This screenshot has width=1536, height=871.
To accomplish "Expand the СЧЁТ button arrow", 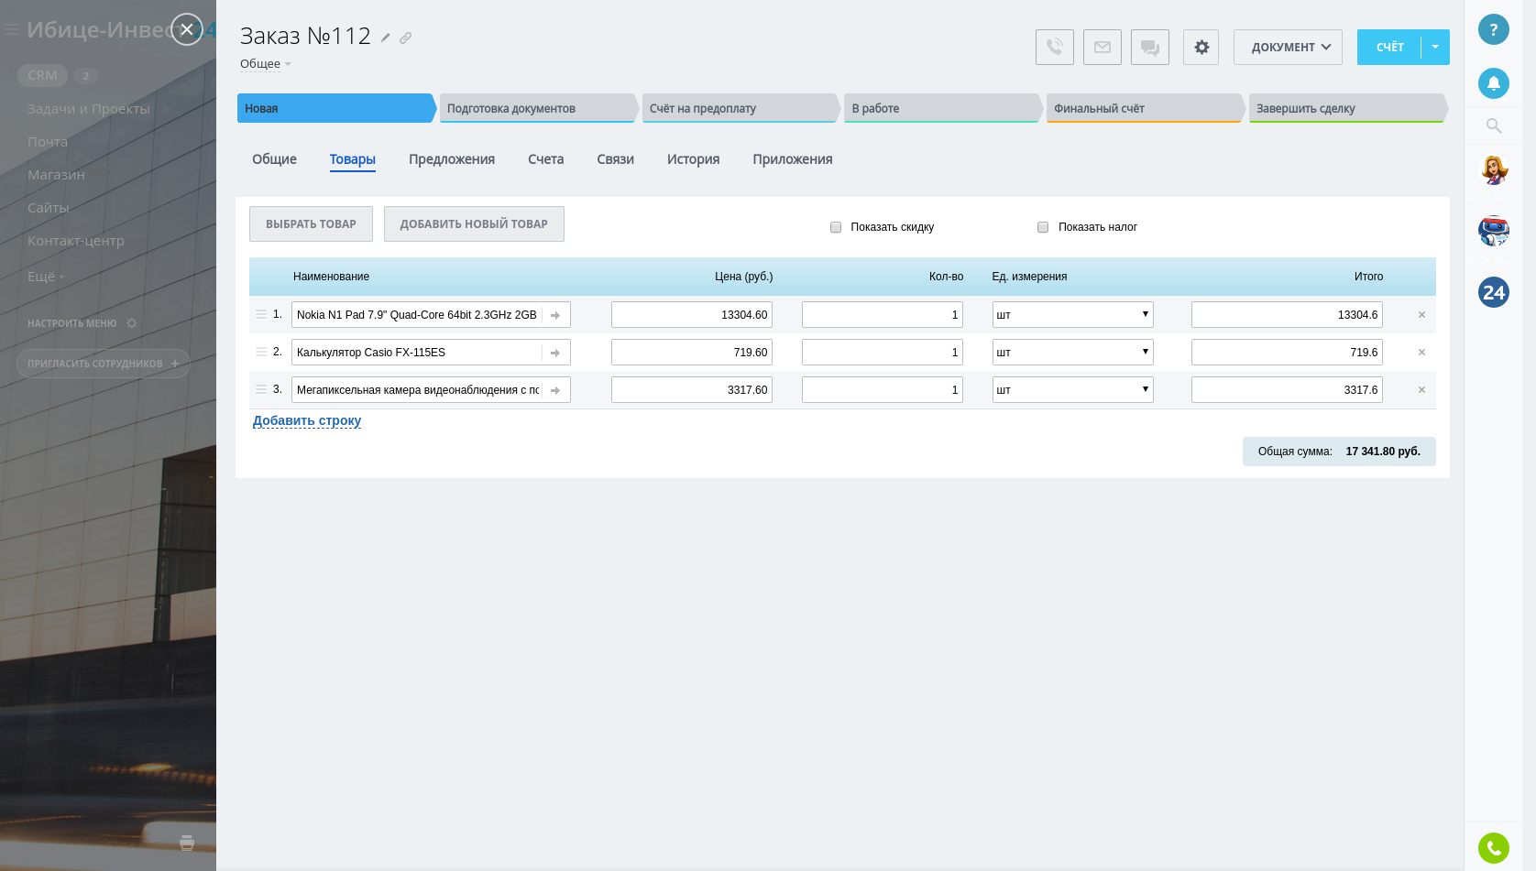I will coord(1435,47).
